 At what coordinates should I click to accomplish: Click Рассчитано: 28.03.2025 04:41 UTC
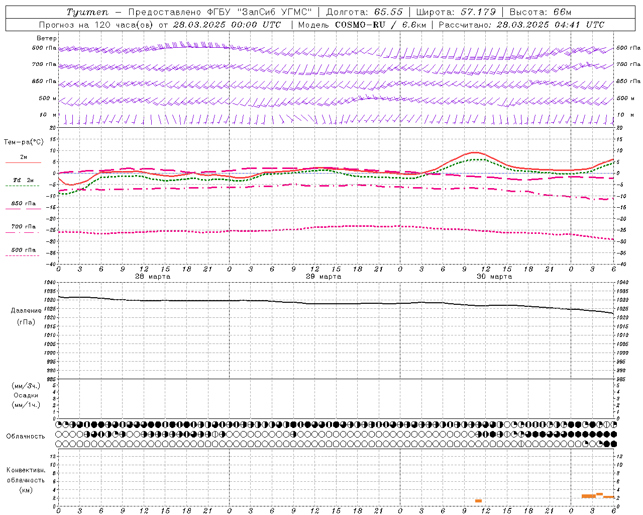coord(521,25)
